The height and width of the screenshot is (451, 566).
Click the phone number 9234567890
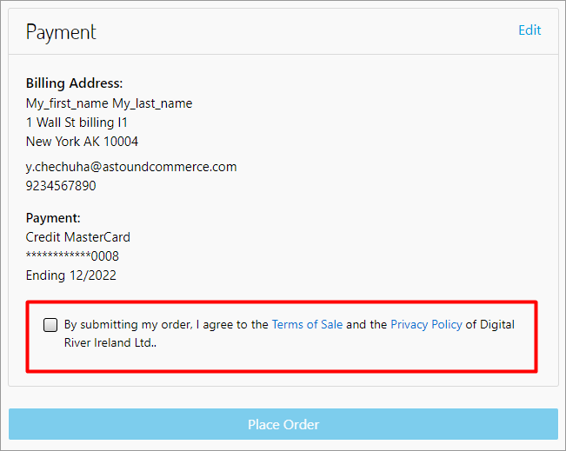61,186
